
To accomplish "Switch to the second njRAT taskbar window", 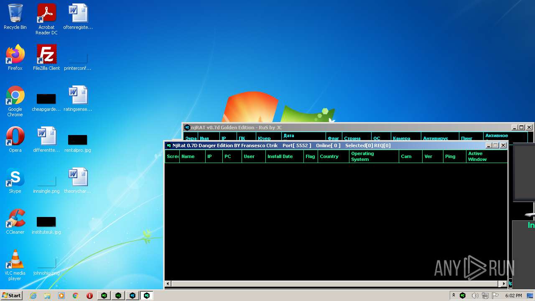I will tap(118, 296).
